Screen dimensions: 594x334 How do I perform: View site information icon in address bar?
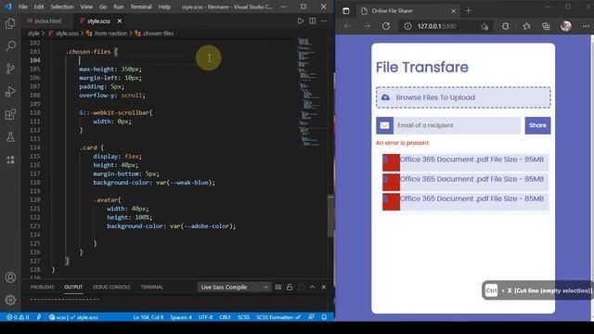point(407,26)
